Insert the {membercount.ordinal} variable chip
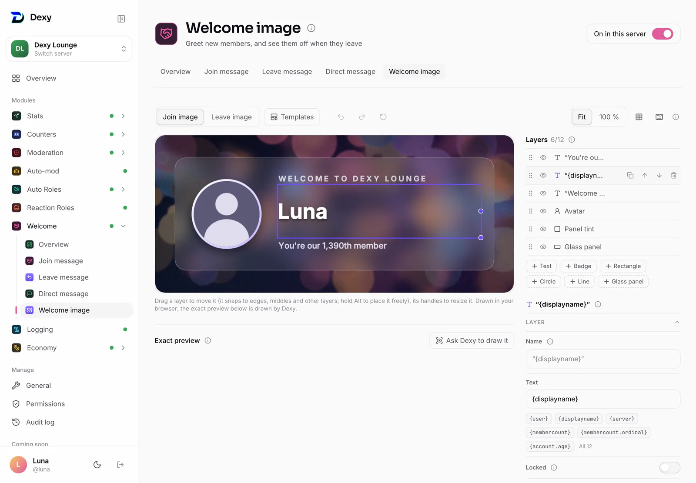The image size is (696, 483). coord(614,433)
